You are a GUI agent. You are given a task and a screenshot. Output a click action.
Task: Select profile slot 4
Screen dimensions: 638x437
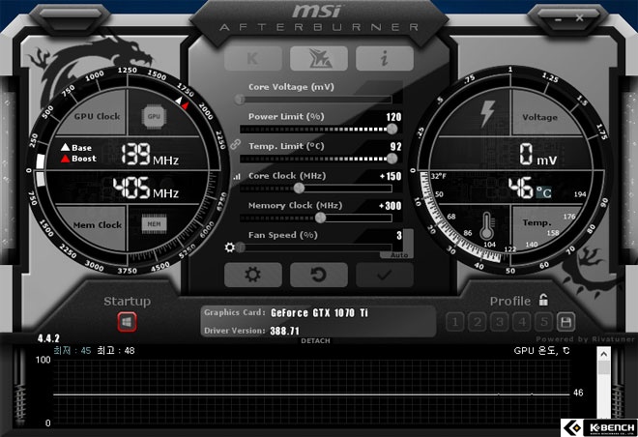point(522,322)
